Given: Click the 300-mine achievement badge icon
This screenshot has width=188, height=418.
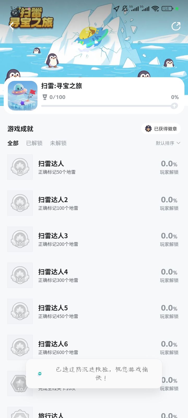Looking at the screenshot, I should coord(20,275).
